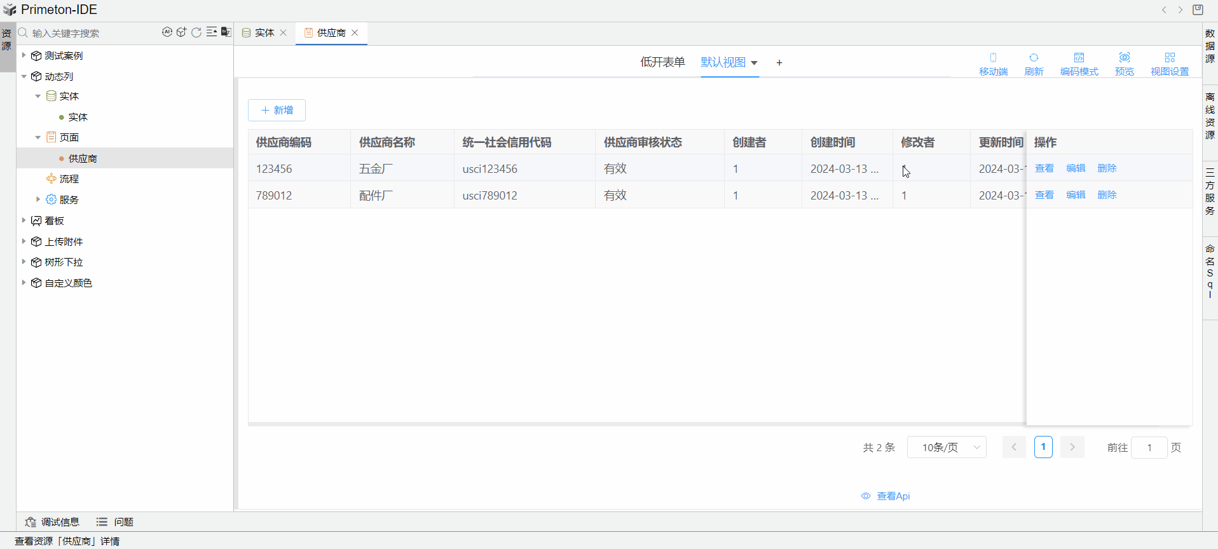
Task: Select the 低开表单 tab
Action: [x=662, y=62]
